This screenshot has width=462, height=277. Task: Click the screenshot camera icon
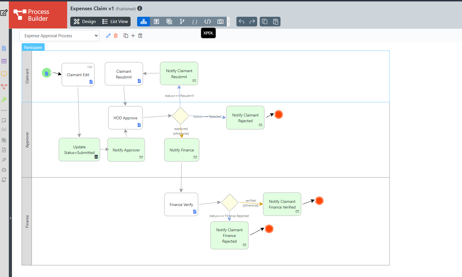tap(220, 22)
